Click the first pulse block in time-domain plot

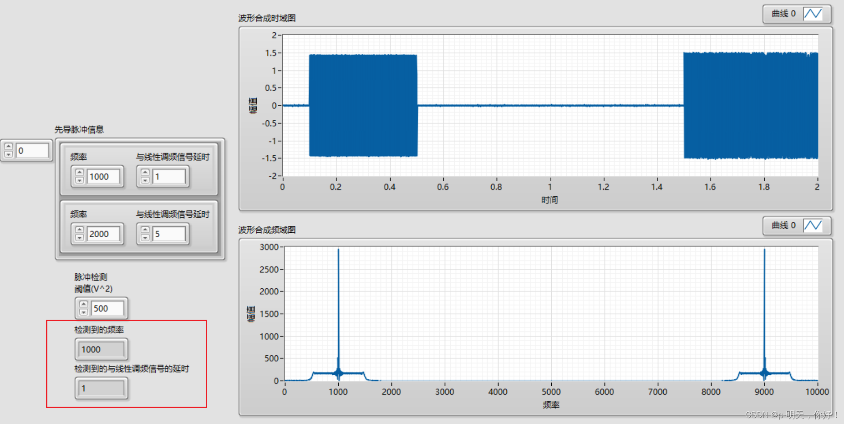[x=363, y=106]
